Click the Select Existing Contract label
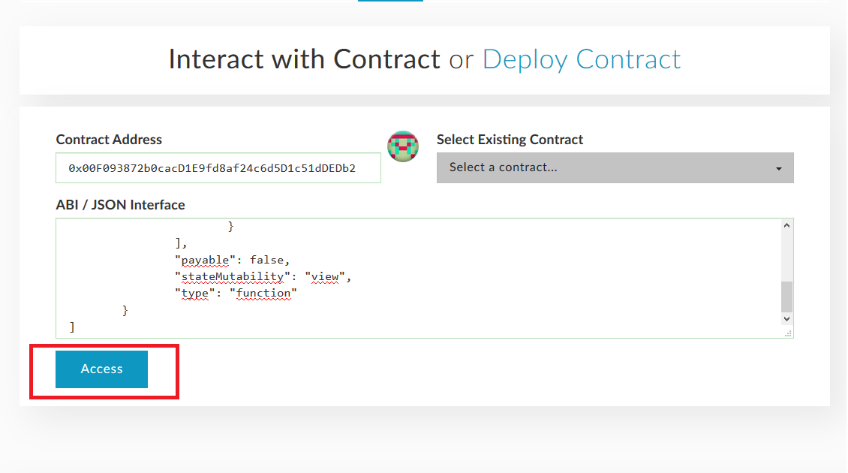 coord(510,140)
